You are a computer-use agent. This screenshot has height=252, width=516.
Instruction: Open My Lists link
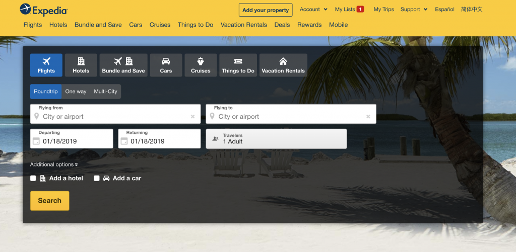[345, 9]
